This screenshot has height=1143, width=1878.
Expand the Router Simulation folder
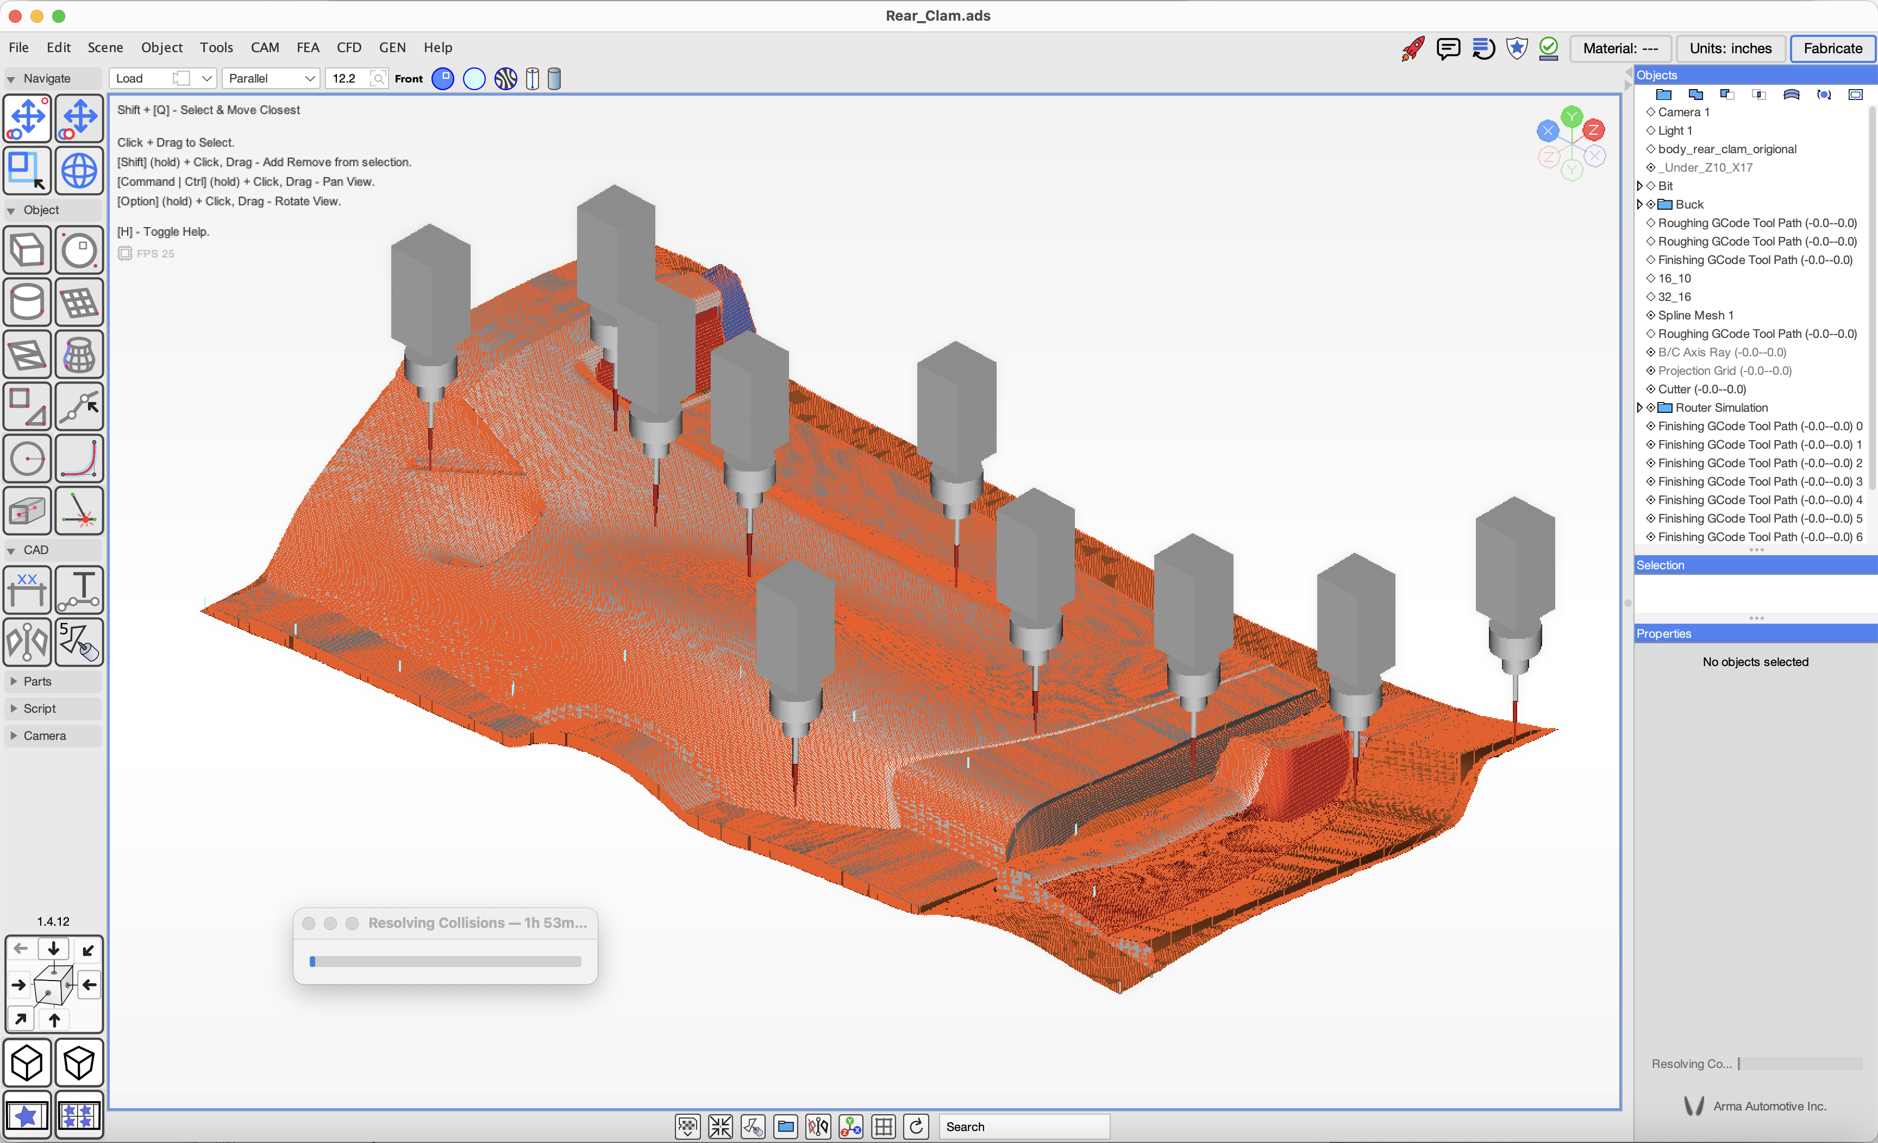1639,407
